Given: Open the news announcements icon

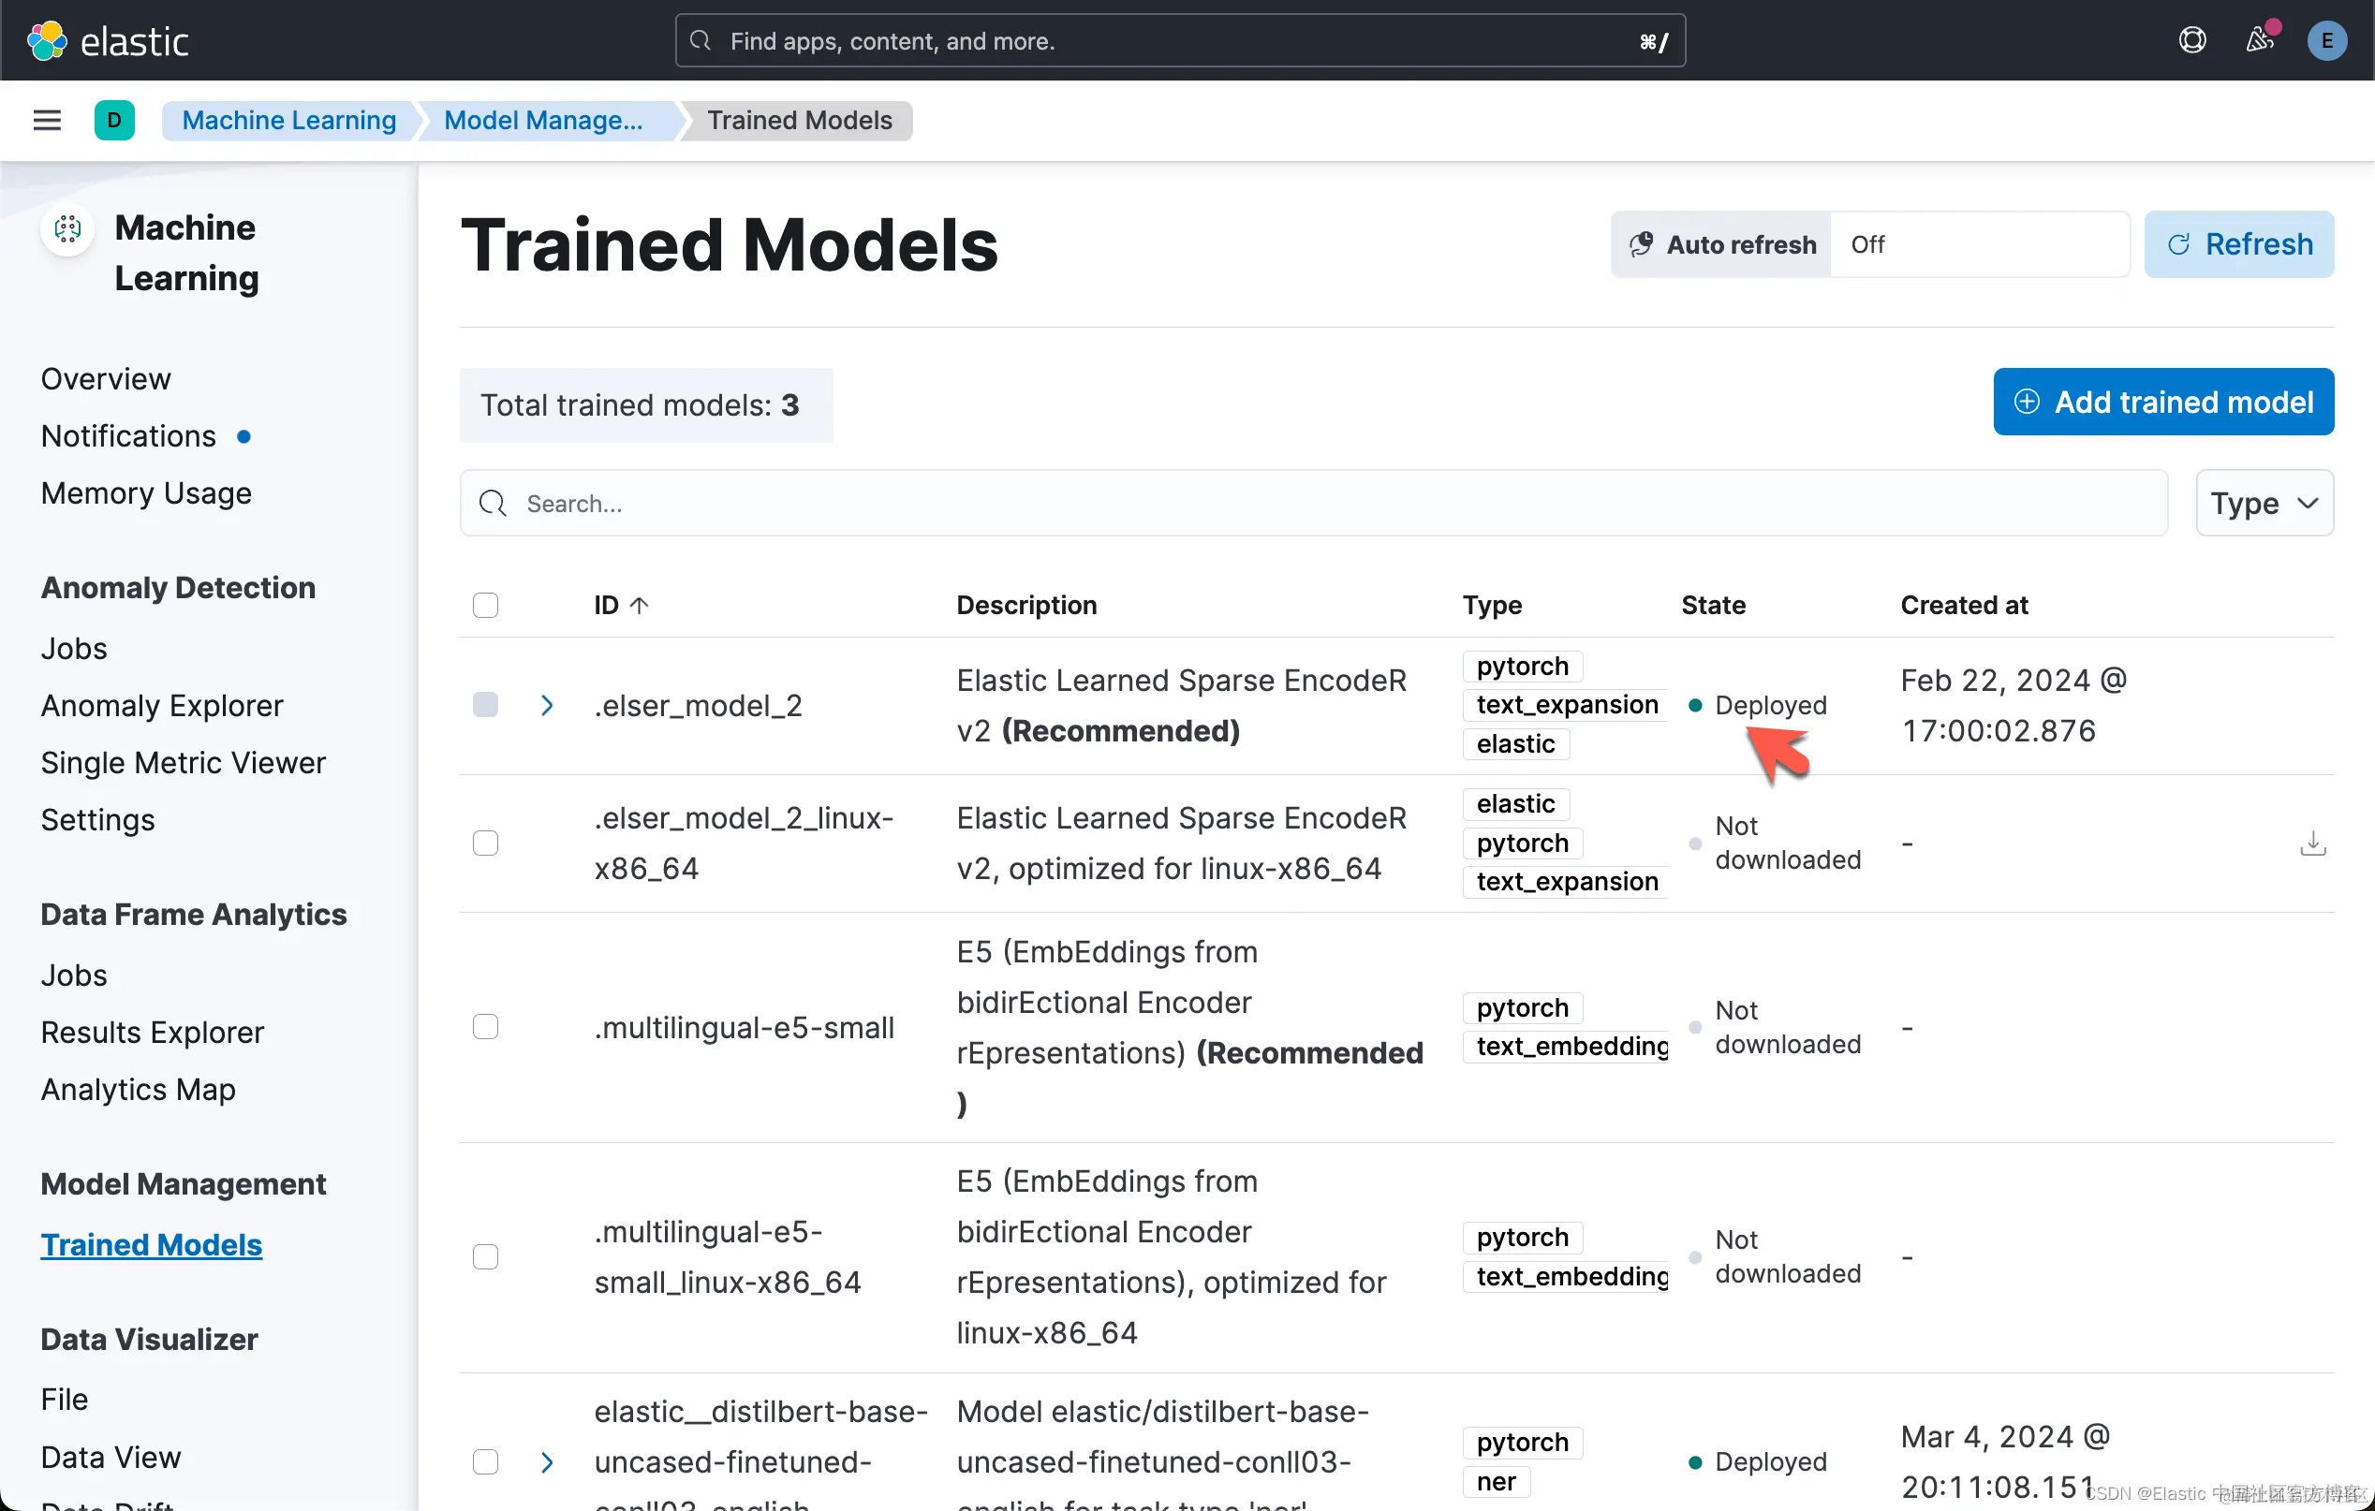Looking at the screenshot, I should [x=2259, y=40].
